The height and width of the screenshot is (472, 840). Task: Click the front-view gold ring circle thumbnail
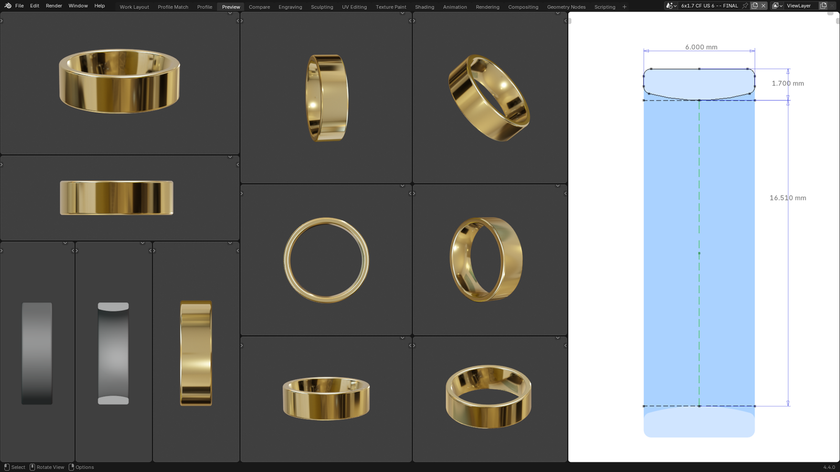326,260
